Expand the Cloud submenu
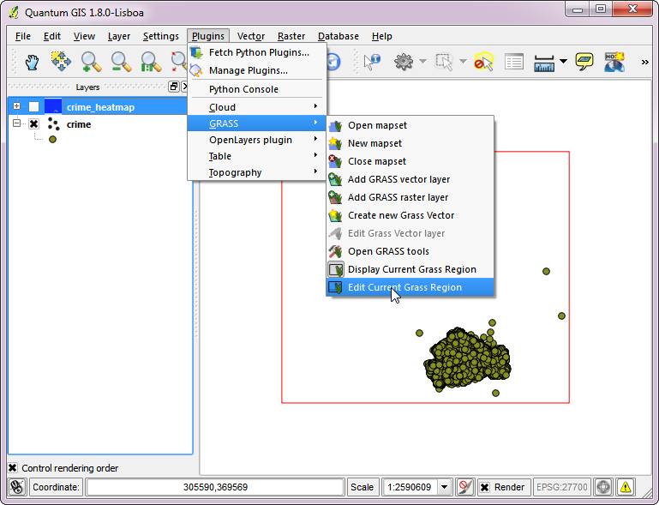Screen dimensions: 659x505 [257, 107]
